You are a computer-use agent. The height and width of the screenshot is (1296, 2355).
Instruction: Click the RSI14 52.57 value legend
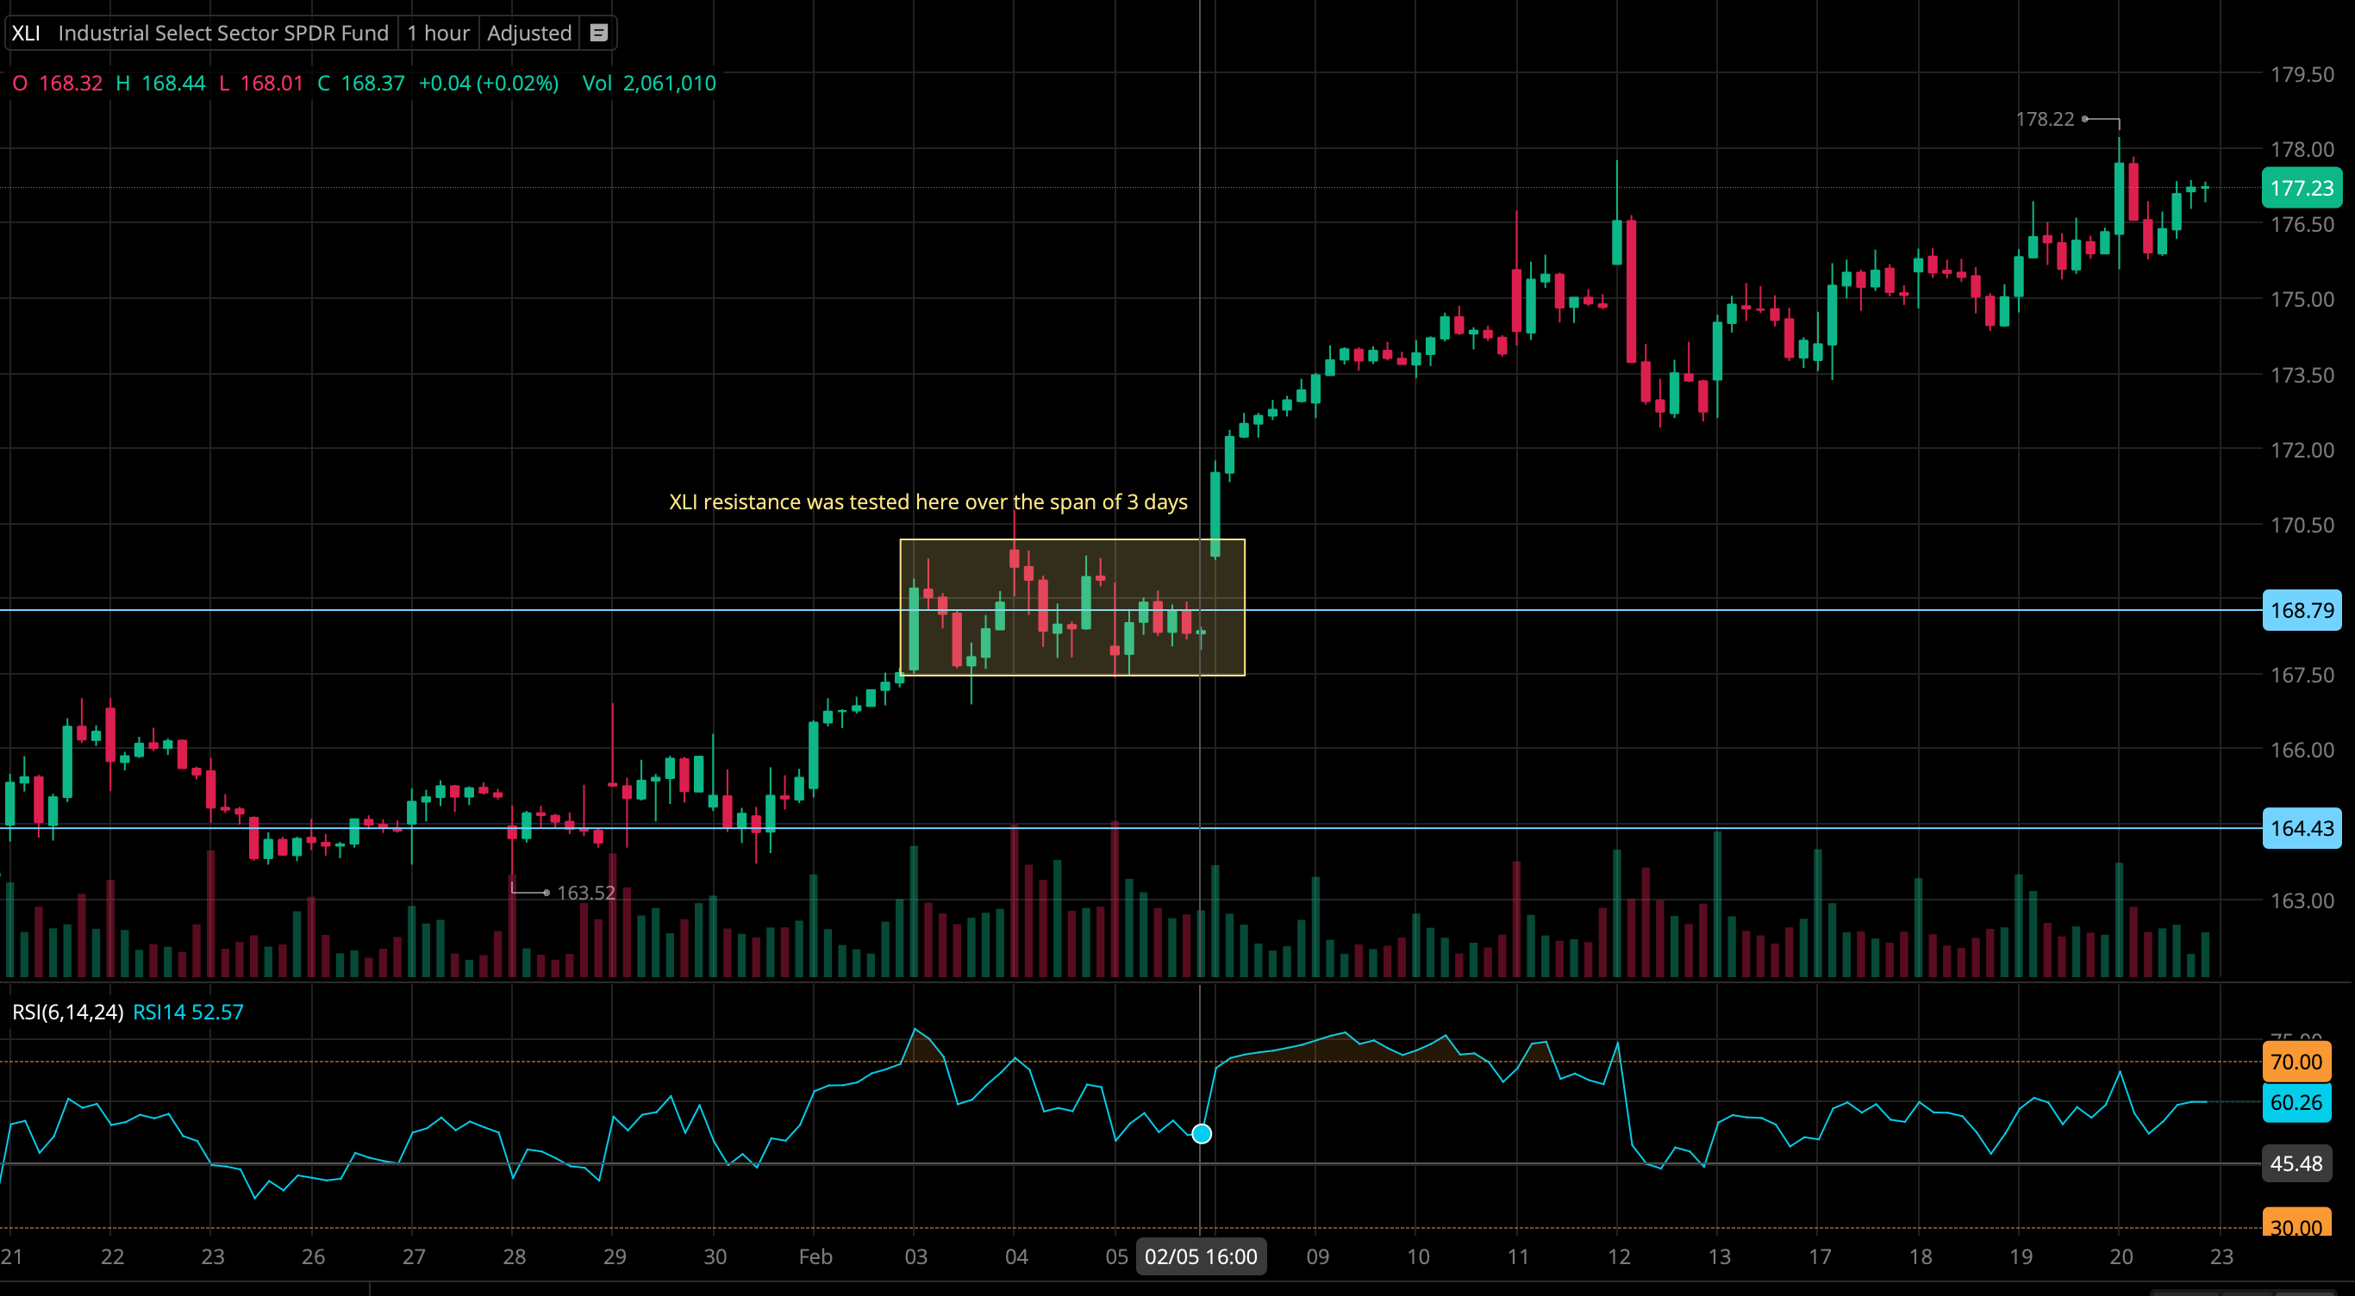pyautogui.click(x=188, y=1012)
